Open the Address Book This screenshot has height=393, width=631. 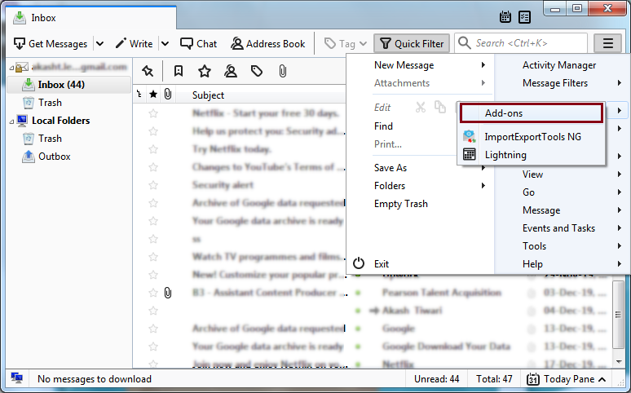[268, 43]
